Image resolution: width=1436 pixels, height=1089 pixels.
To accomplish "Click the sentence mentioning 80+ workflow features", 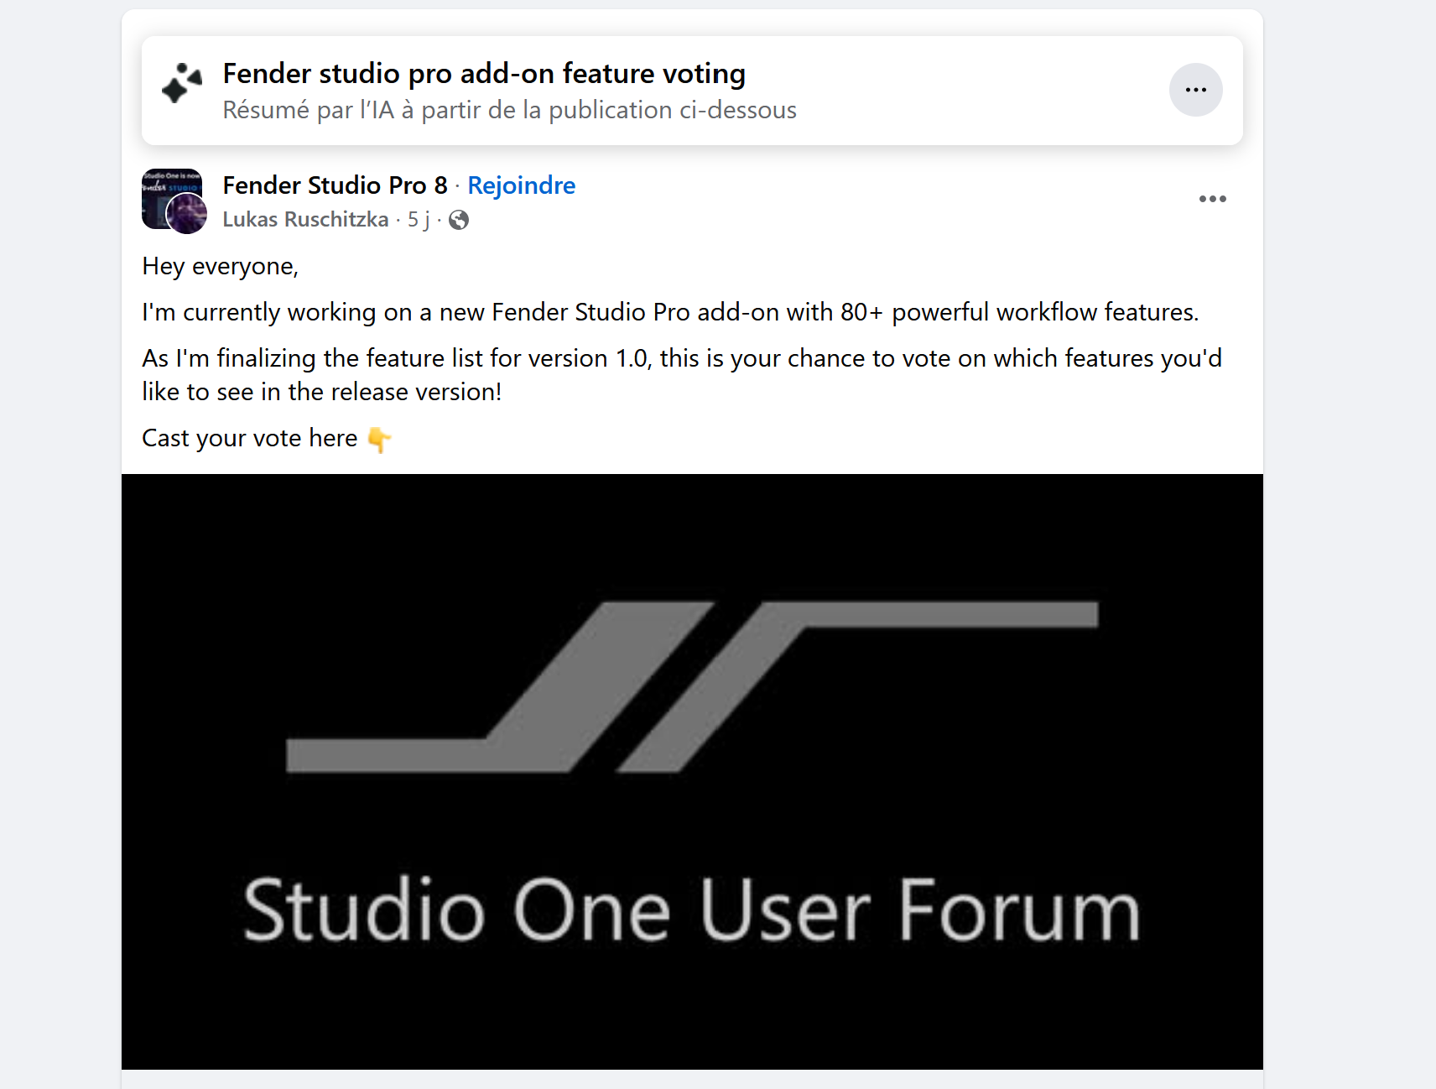I will tap(669, 312).
